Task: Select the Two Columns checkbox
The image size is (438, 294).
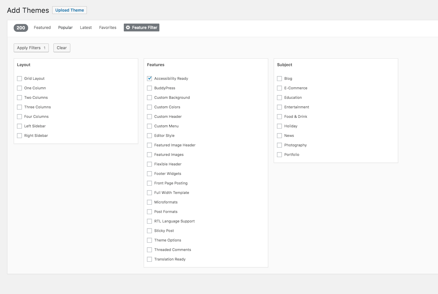Action: [19, 97]
